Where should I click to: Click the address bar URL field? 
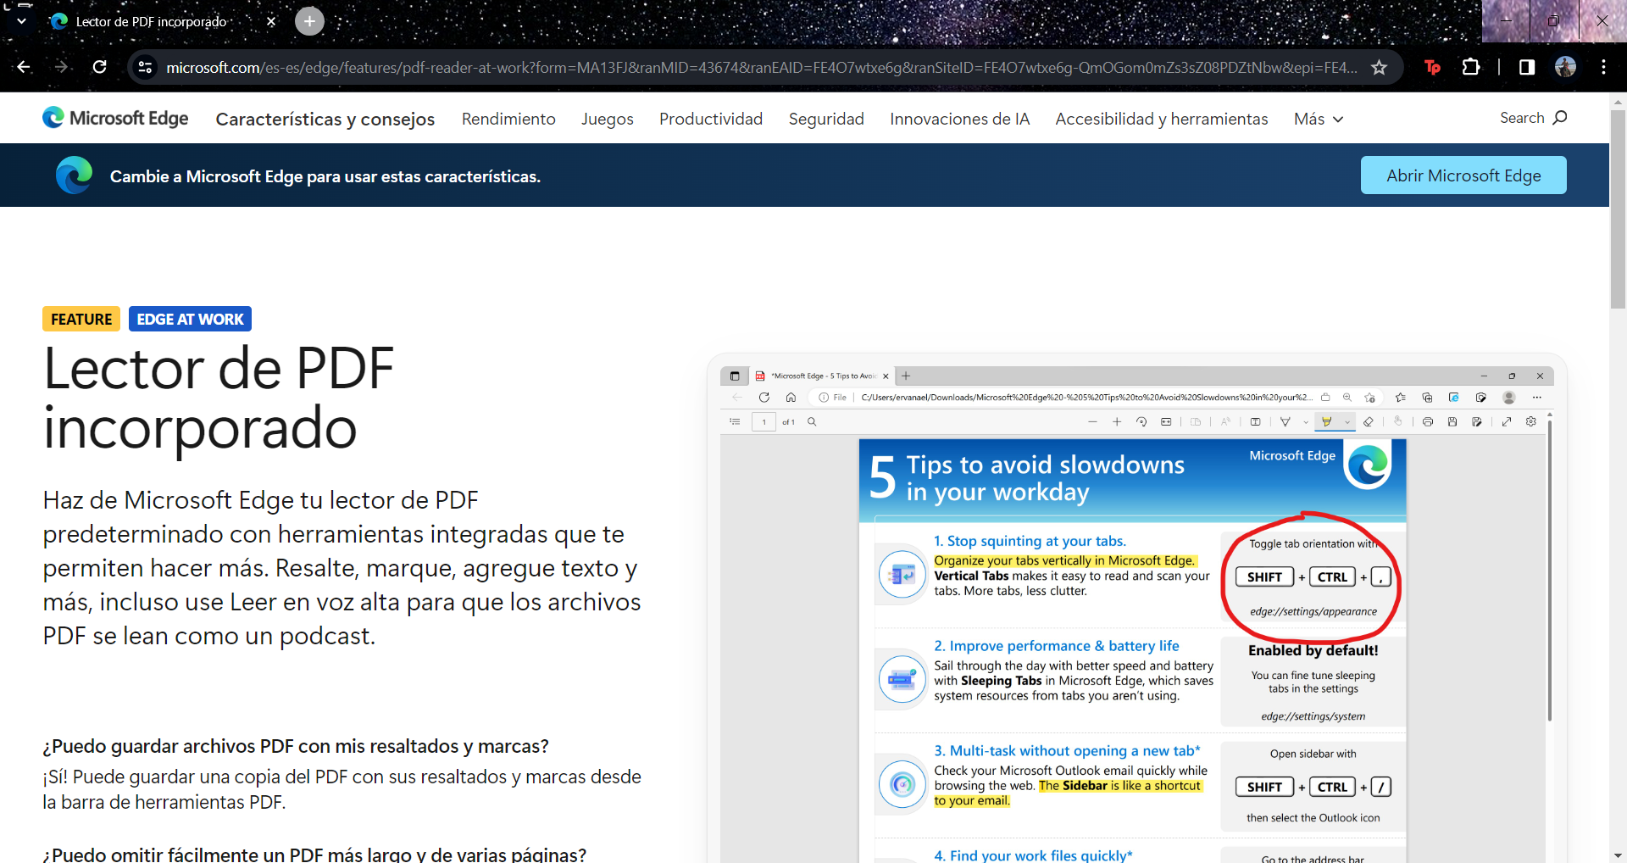761,67
